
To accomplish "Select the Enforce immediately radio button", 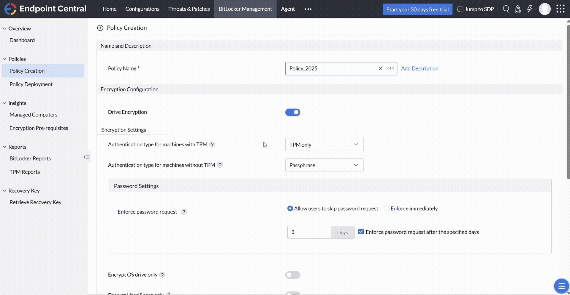I will pyautogui.click(x=387, y=209).
